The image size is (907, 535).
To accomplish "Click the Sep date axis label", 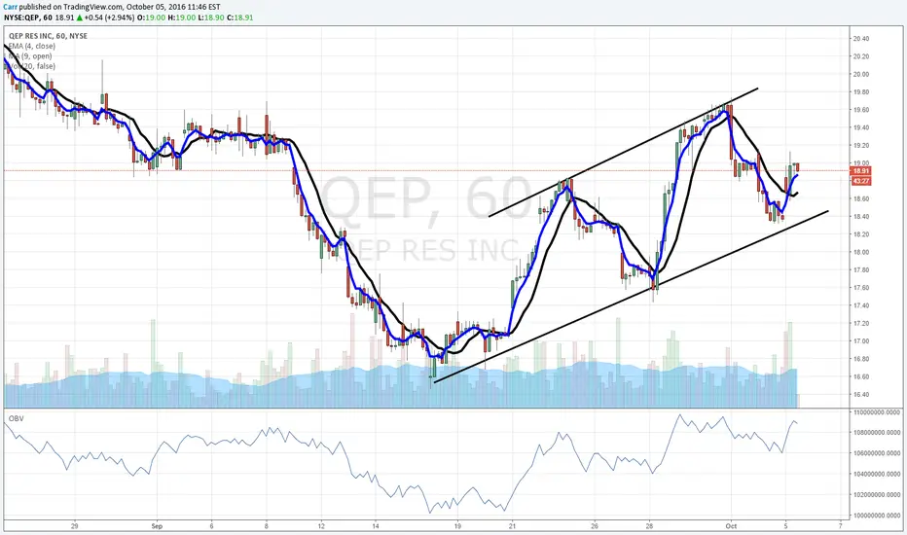I will [157, 526].
